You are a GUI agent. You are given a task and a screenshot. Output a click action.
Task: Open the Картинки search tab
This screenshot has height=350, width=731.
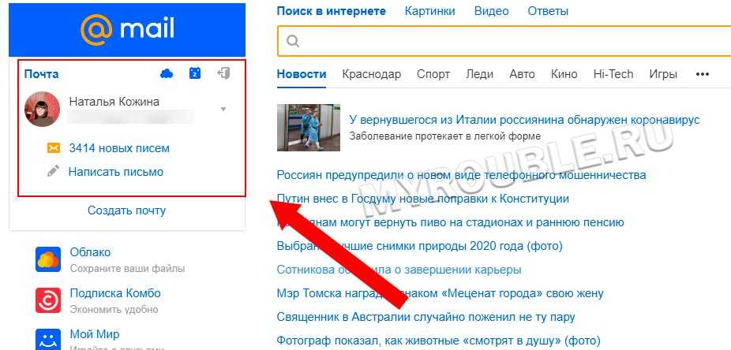[429, 11]
